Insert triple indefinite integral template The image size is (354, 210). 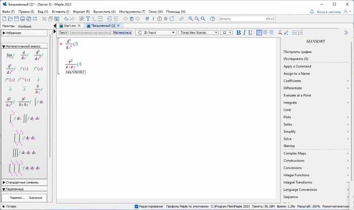(x=24, y=153)
